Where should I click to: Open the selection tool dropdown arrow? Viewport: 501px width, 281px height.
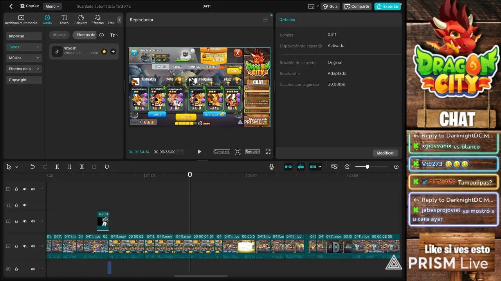coord(17,167)
